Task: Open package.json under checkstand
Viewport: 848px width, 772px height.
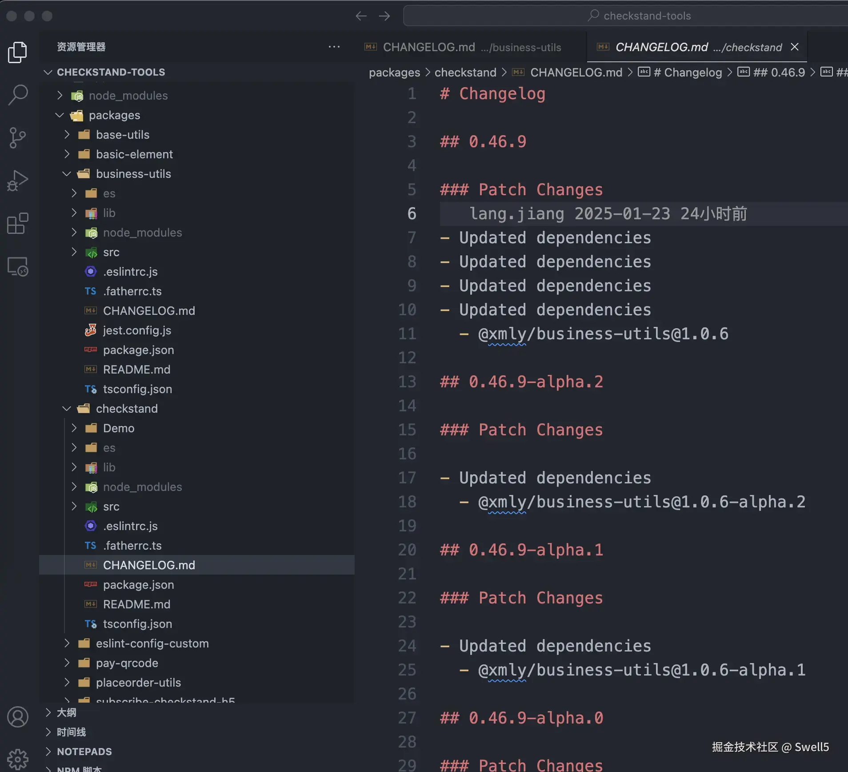Action: click(197, 585)
